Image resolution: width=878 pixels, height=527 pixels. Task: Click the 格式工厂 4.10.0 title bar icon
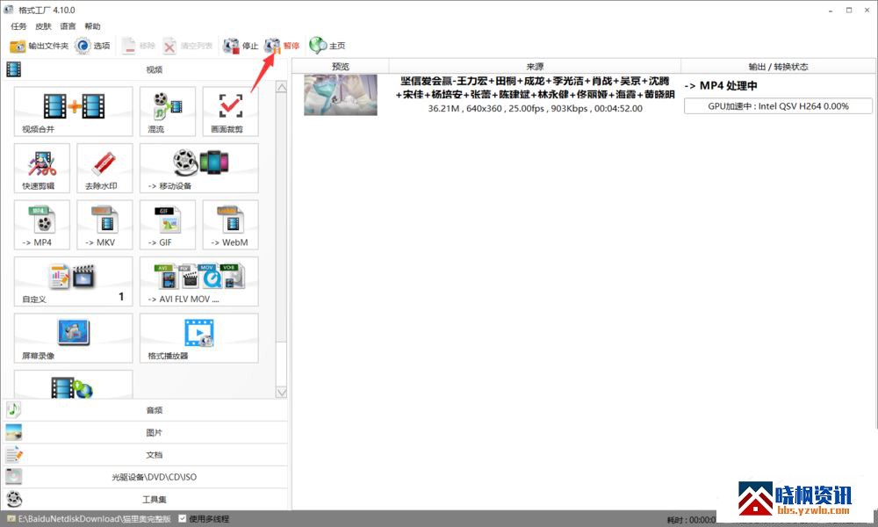pos(9,10)
